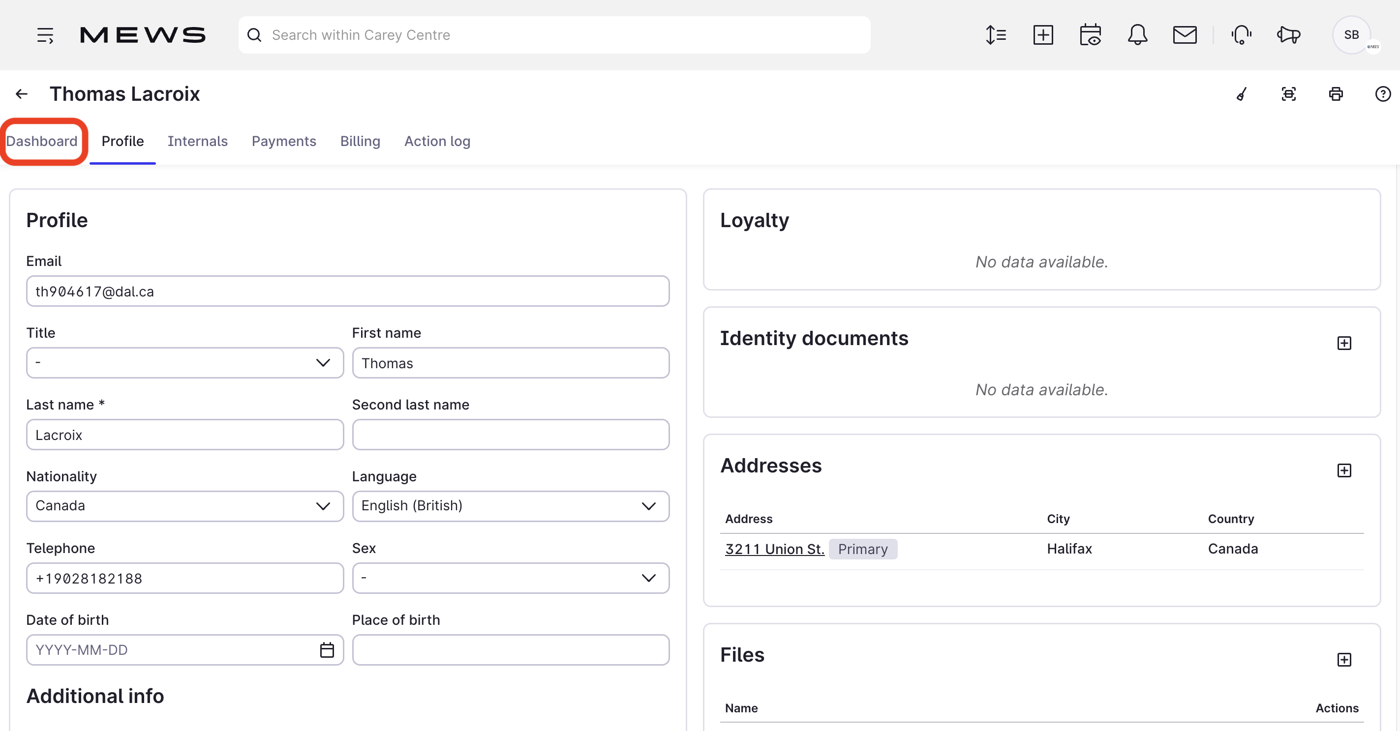Open the hamburger navigation menu
Screen dimensions: 1400x731
[x=45, y=35]
